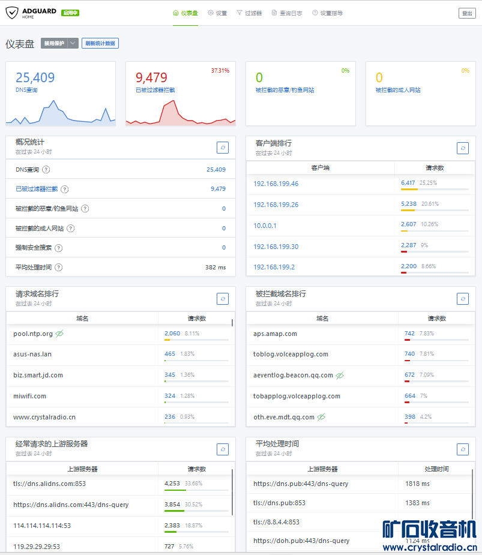Click the biz.smart.jd.com domain row

(121, 375)
